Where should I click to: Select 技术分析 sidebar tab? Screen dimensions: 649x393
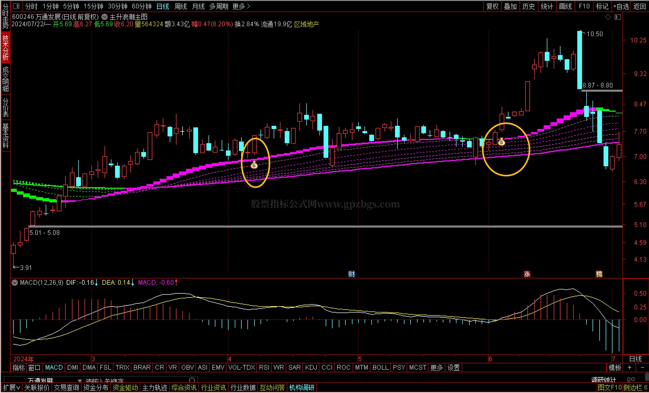tap(6, 48)
